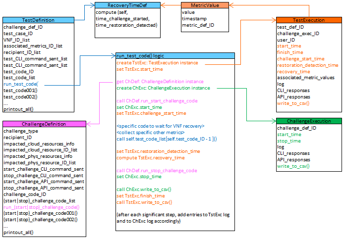Select 'set TstExc.start_time' line
345x239 pixels.
(x=140, y=69)
